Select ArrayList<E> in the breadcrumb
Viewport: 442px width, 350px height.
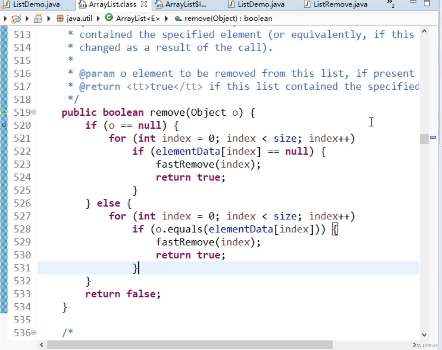(x=138, y=19)
